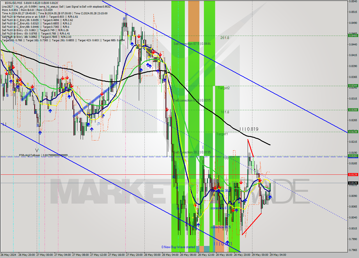
Task: Select the 0.8415 price axis value
Action: (353, 55)
